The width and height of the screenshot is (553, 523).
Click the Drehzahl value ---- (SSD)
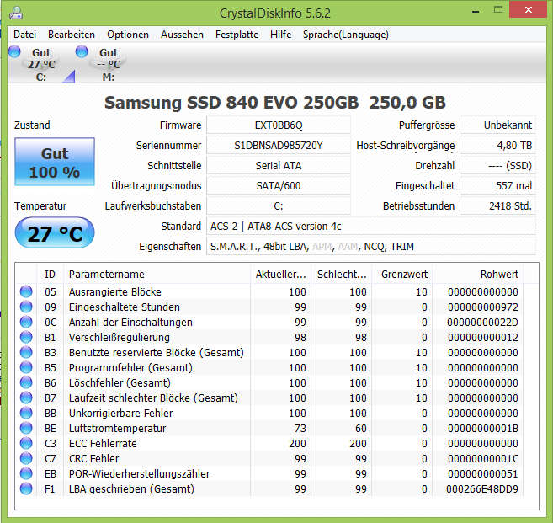(x=498, y=166)
